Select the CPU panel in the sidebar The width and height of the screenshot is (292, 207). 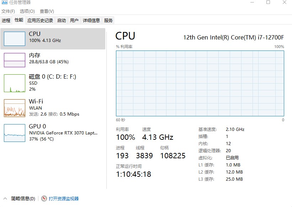coord(53,37)
